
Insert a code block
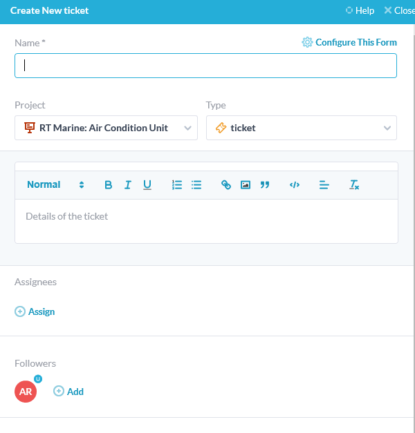[x=295, y=185]
